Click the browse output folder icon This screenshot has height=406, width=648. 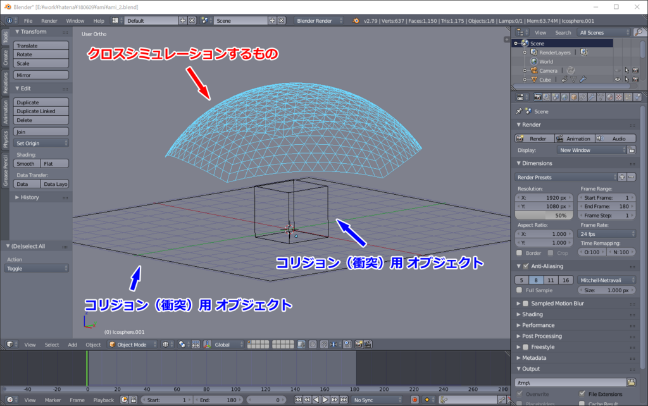coord(631,383)
